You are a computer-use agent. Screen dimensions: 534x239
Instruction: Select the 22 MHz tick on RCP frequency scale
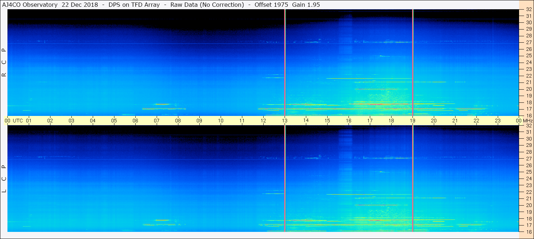point(529,76)
